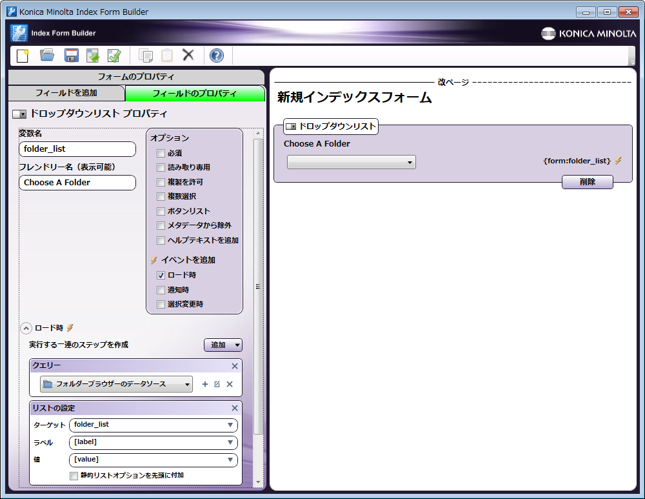
Task: Click the New form toolbar icon
Action: [23, 55]
